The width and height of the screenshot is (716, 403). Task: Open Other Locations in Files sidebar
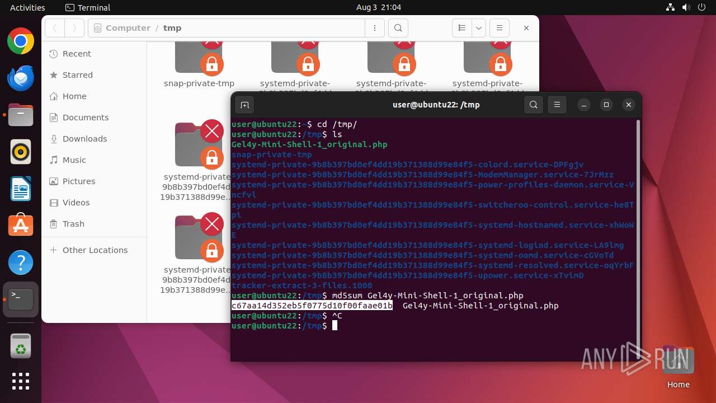tap(94, 250)
